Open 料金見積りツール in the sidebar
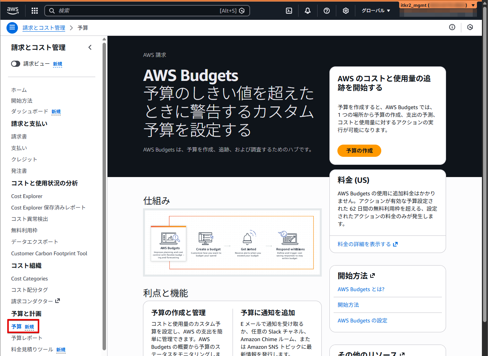 [32, 350]
